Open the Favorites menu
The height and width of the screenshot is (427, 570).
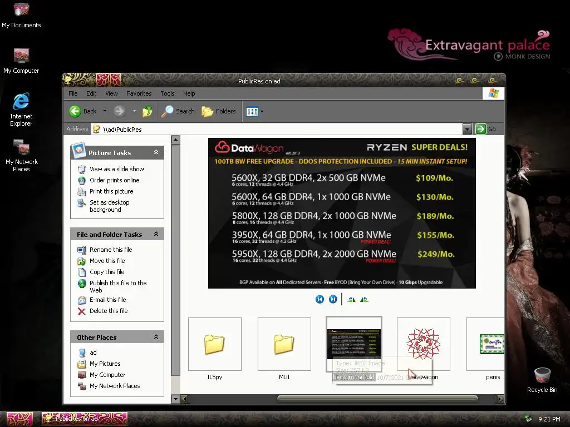(139, 93)
